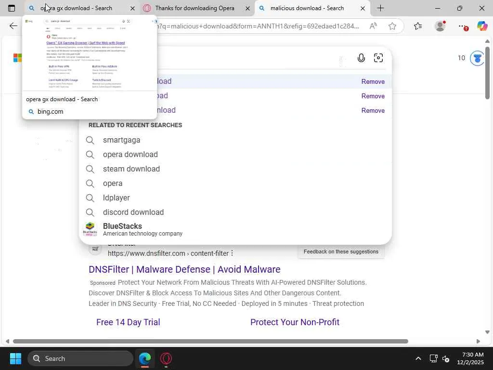This screenshot has height=370, width=493.
Task: Open the clock and date panel
Action: pos(470,358)
